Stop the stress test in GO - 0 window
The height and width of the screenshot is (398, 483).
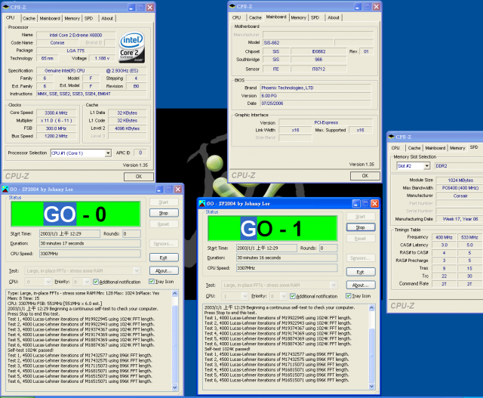(x=164, y=213)
